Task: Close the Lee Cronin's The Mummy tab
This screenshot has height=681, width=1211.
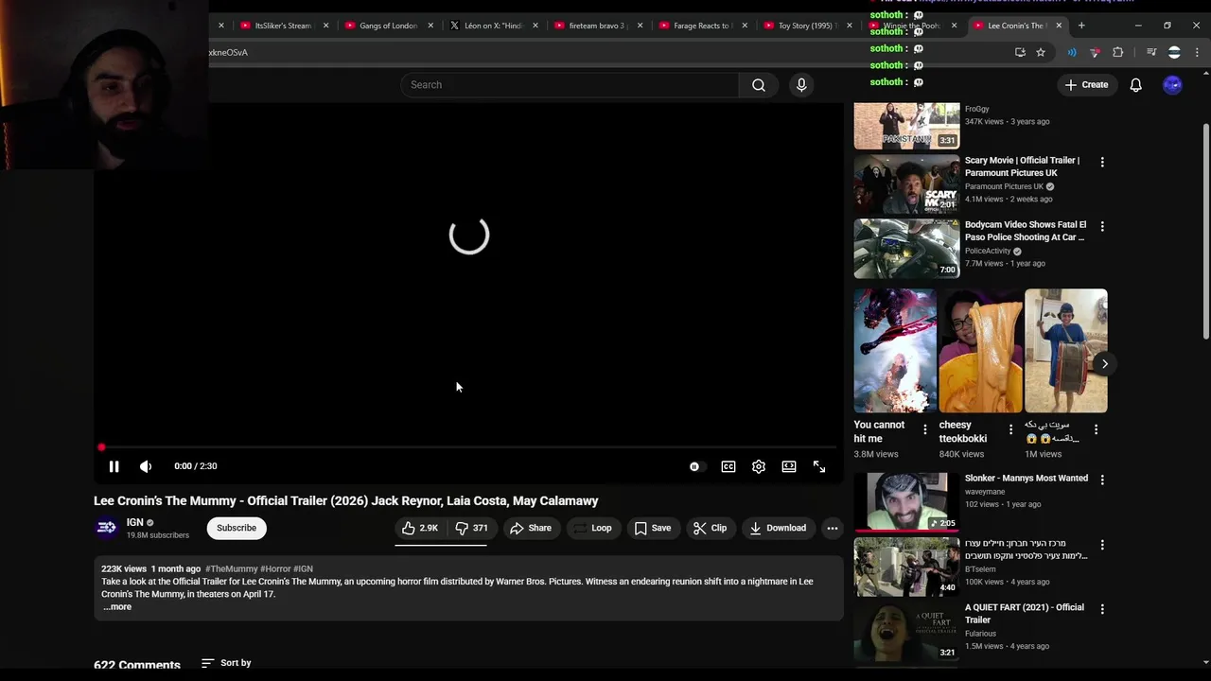Action: click(x=1059, y=26)
